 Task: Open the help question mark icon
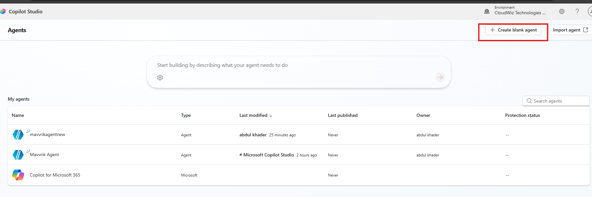577,11
